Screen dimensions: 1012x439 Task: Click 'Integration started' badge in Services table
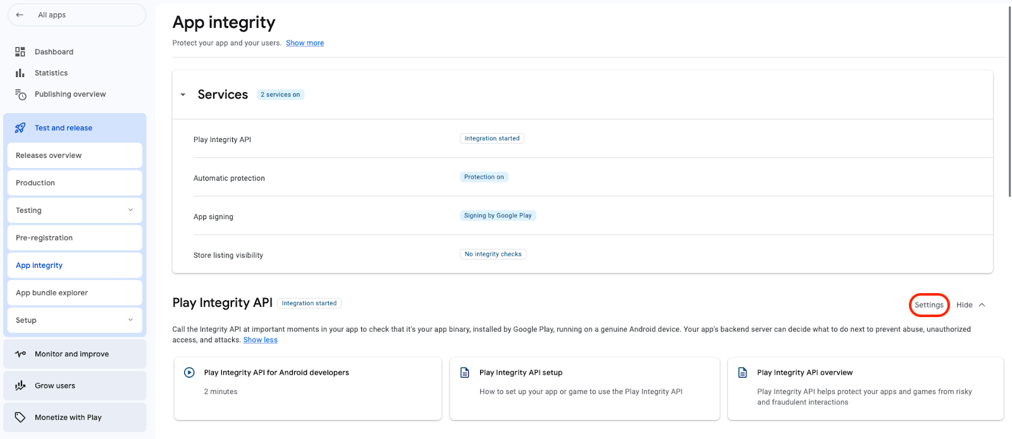tap(492, 138)
